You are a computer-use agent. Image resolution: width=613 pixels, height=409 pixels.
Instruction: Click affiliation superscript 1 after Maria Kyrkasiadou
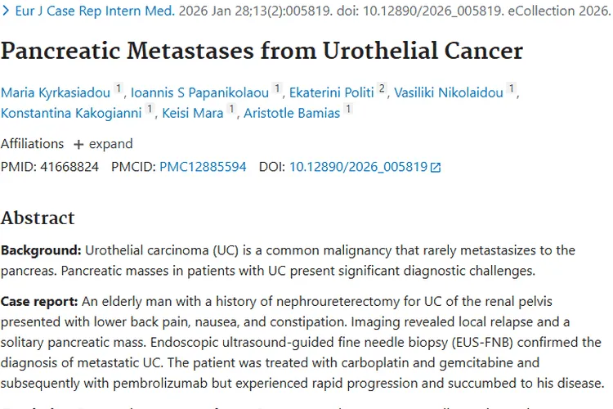click(119, 88)
